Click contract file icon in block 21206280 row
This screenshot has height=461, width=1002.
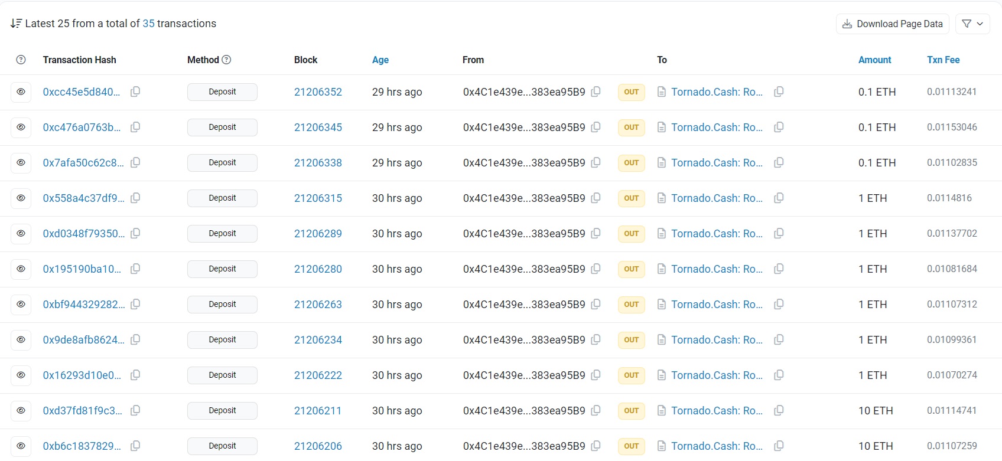point(662,269)
